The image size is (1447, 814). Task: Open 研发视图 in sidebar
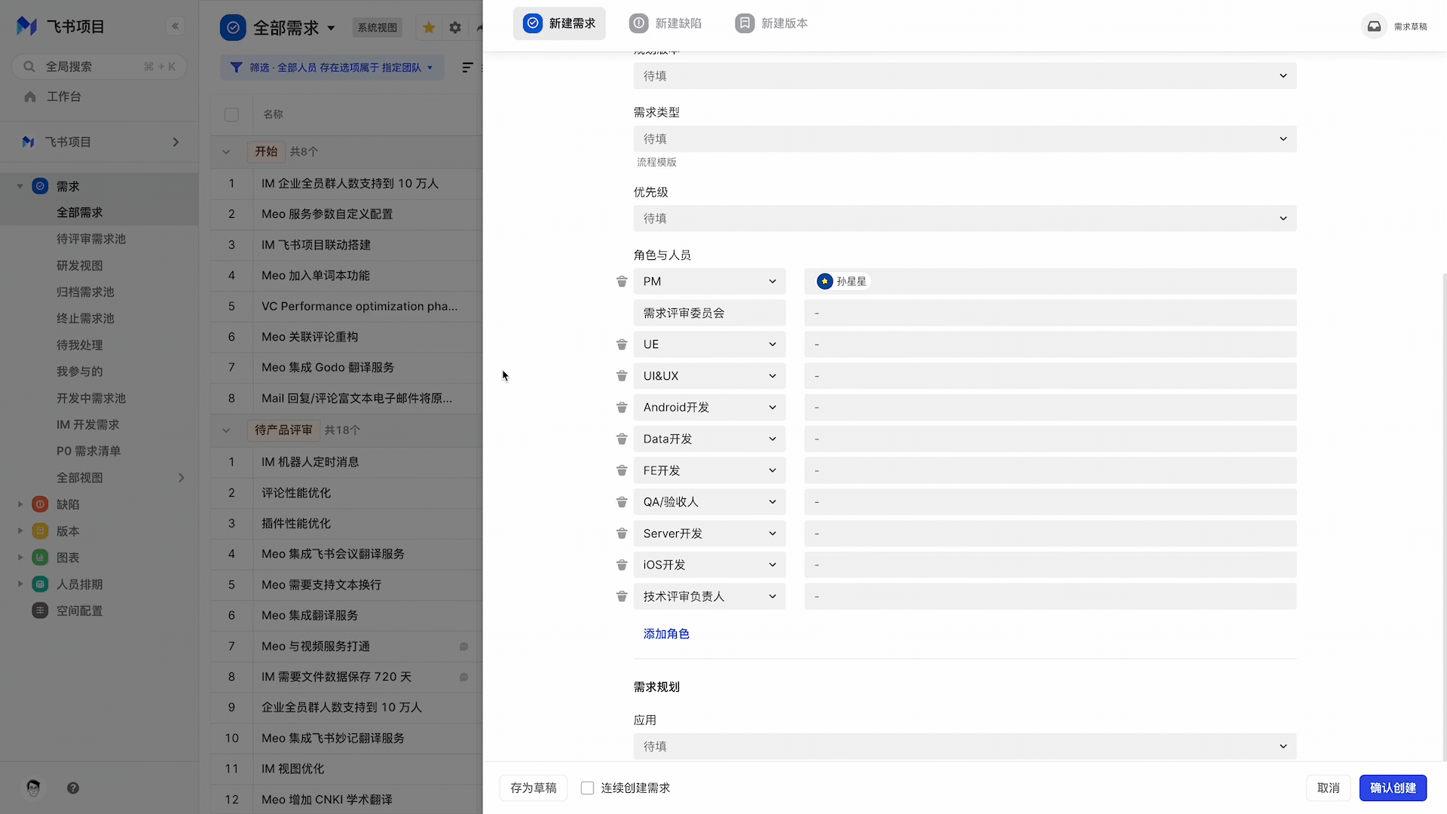point(80,265)
